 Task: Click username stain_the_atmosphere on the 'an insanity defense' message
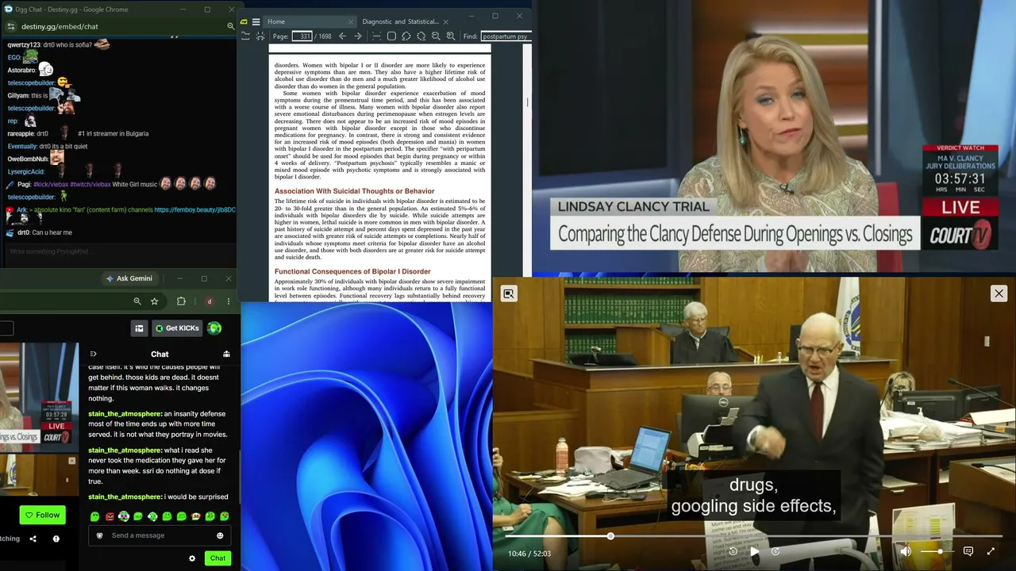pos(125,414)
